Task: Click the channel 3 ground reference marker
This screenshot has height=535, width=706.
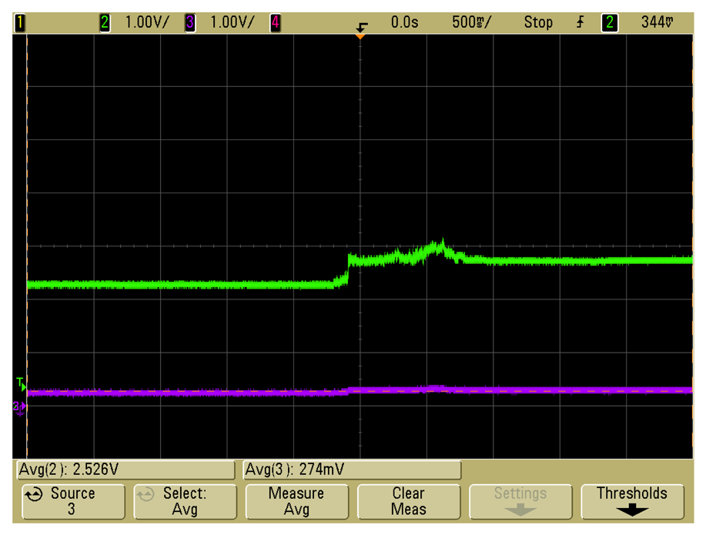Action: coord(19,407)
